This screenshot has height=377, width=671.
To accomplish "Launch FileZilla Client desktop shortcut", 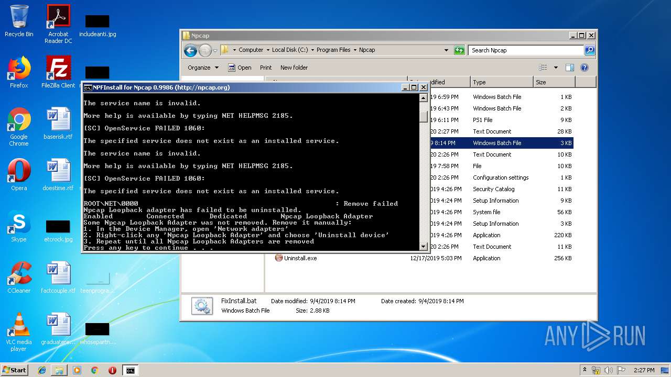I will point(58,72).
